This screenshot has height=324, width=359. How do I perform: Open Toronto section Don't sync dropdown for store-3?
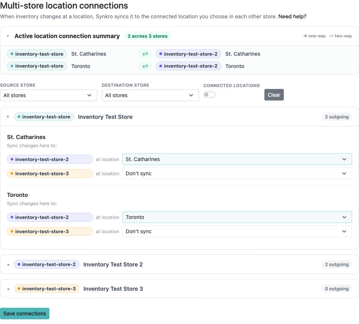(x=237, y=231)
